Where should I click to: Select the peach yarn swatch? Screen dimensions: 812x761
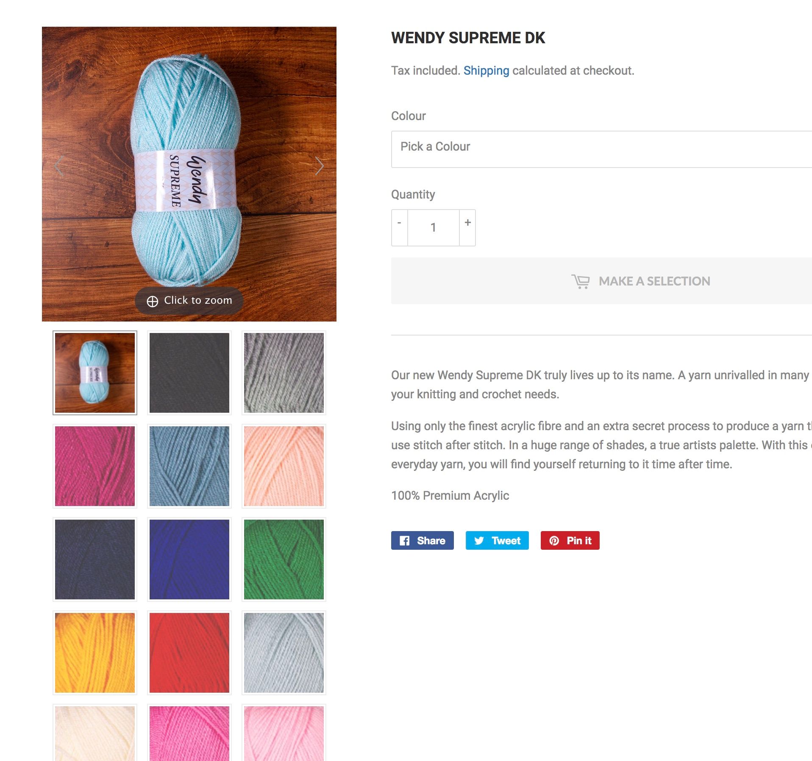[284, 466]
